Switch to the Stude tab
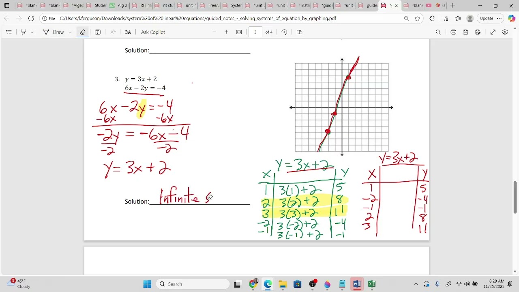The image size is (519, 292). click(x=96, y=6)
